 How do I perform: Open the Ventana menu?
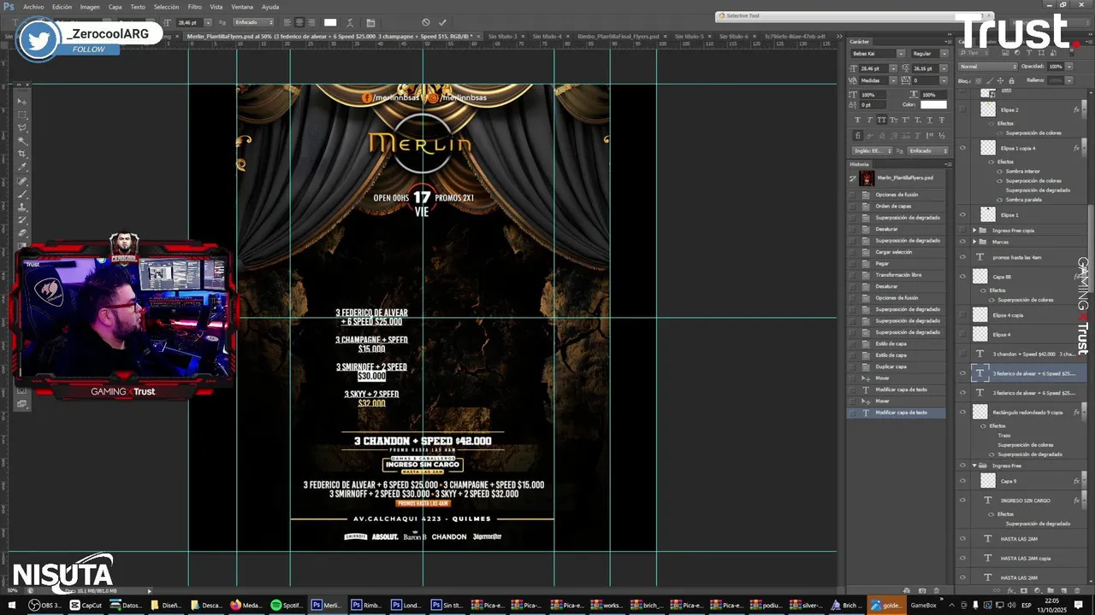coord(243,6)
